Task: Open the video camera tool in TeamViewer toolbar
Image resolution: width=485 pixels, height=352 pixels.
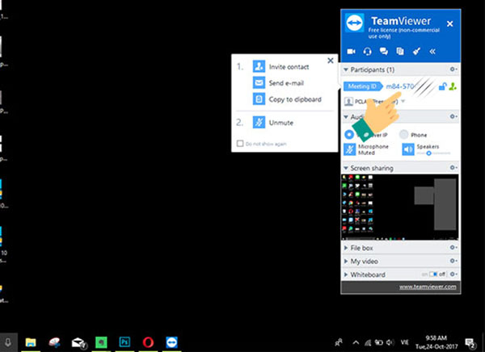Action: (351, 52)
